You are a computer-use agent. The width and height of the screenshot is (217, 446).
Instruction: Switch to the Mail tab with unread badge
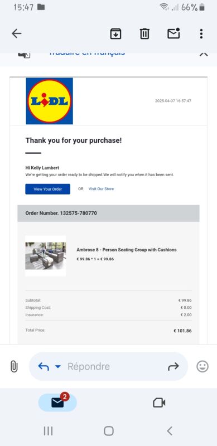(57, 403)
